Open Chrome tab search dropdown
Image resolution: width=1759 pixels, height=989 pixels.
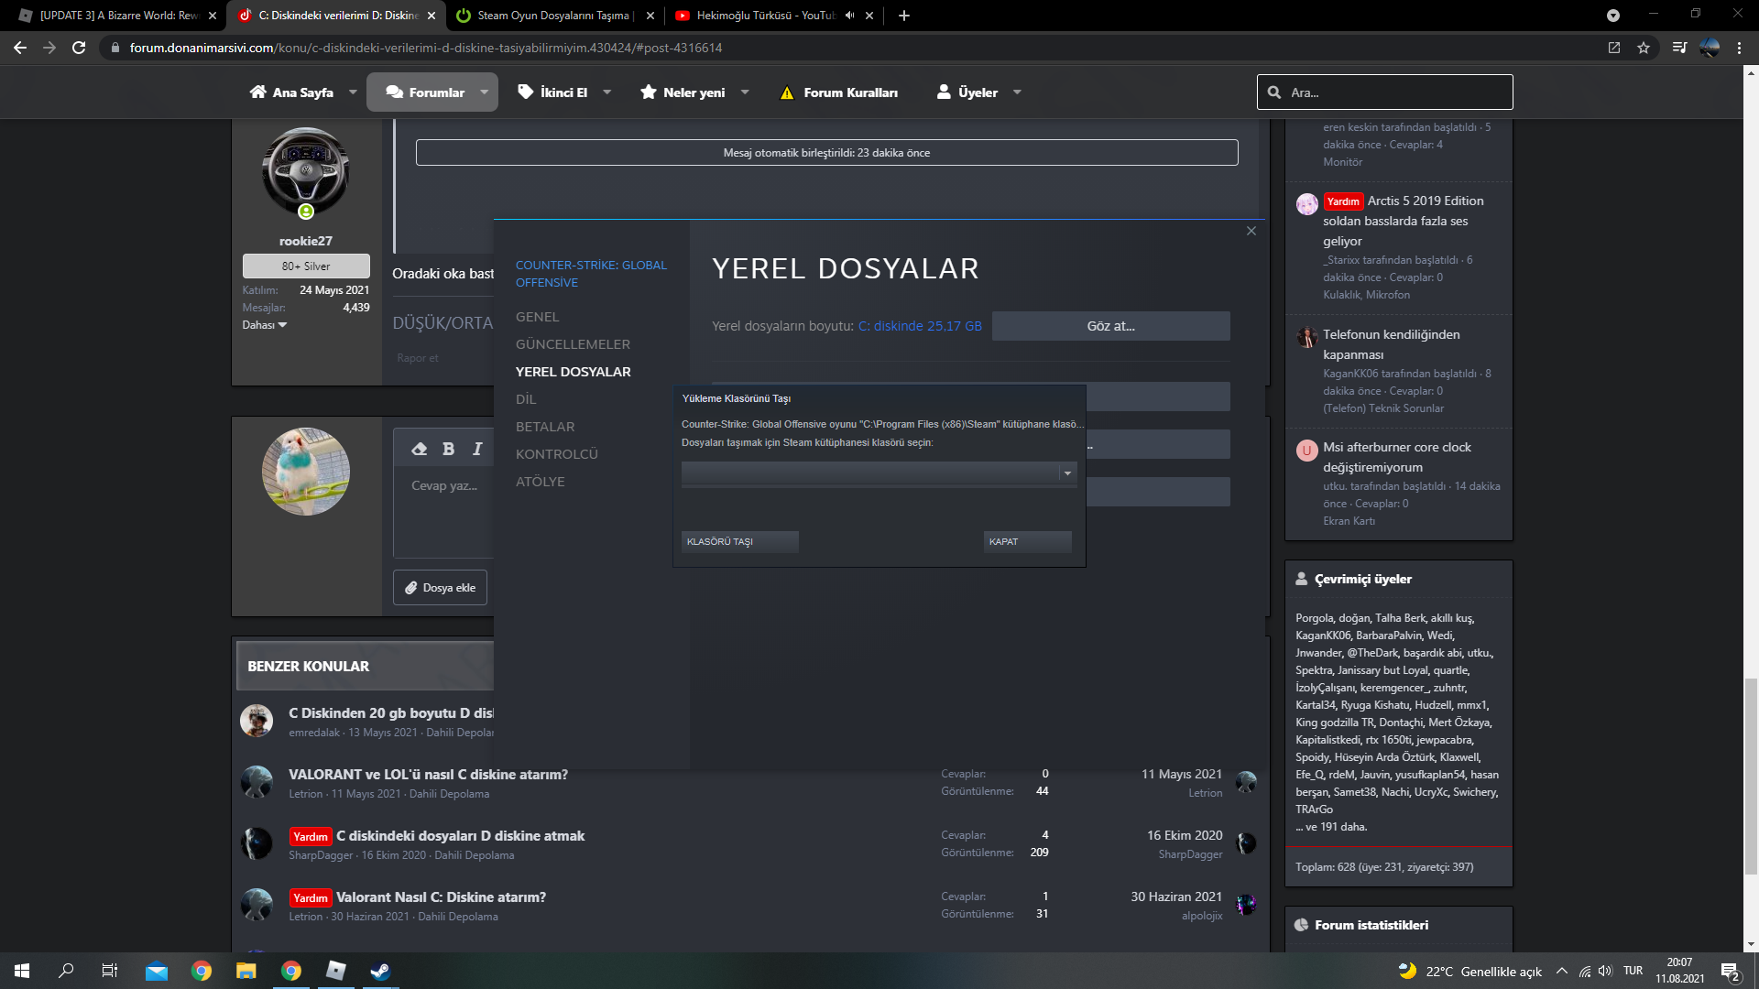1613,16
